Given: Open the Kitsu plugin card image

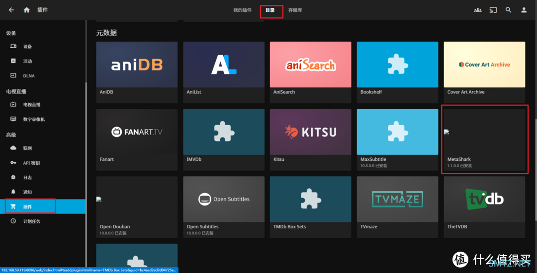Looking at the screenshot, I should (311, 132).
